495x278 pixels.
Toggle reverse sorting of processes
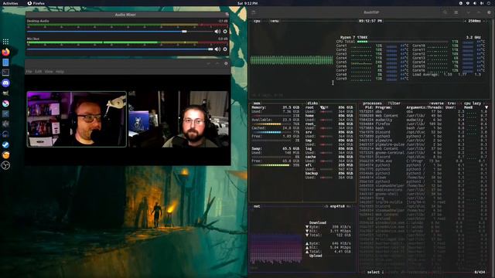tap(436, 103)
